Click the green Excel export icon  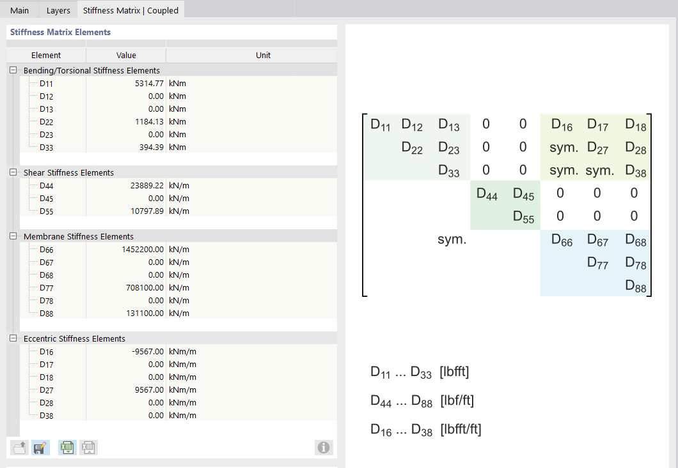click(x=67, y=448)
